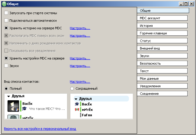Select the Полный contact list radio button
196x135 pixels.
(6, 88)
